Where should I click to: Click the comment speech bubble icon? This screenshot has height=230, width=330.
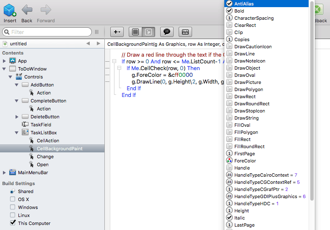[167, 32]
